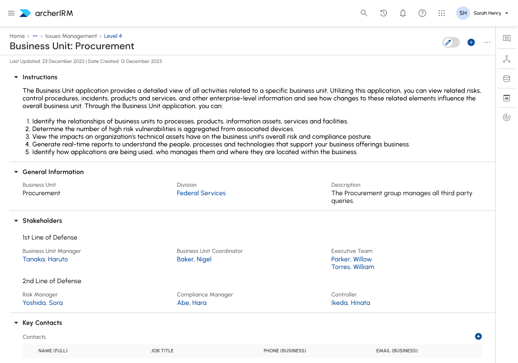Open the Sarah Henry user dropdown
The height and width of the screenshot is (363, 518).
(491, 13)
